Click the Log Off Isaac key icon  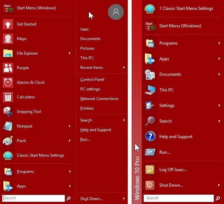150,170
